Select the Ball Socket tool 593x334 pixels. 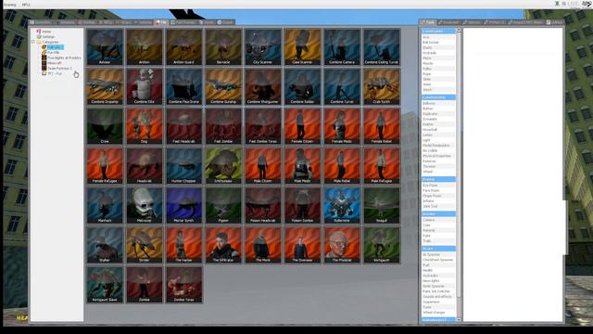tap(438, 43)
